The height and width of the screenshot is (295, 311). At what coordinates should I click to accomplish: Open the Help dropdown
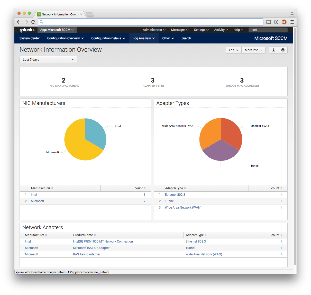pos(238,30)
